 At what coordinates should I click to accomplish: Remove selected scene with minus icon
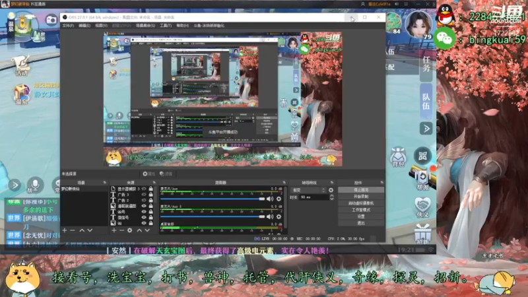(x=73, y=230)
